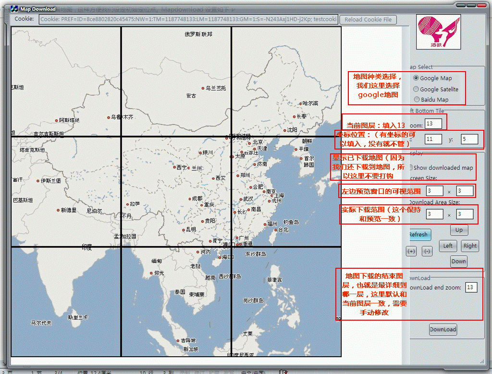The image size is (492, 374).
Task: Click the x coordinate field showing 11
Action: (x=433, y=139)
